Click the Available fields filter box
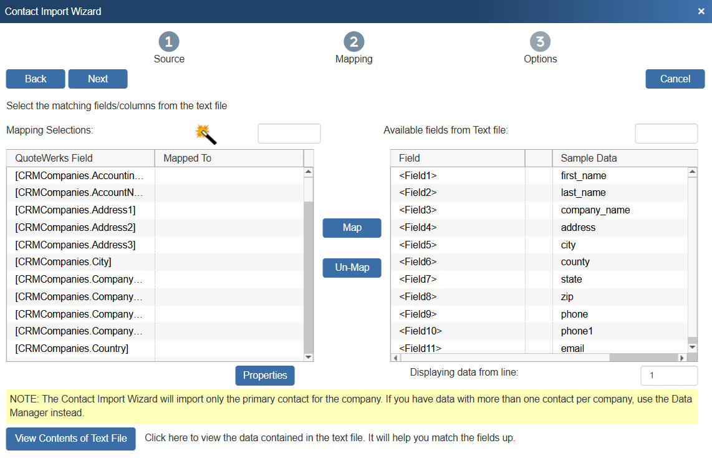The width and height of the screenshot is (712, 458). coord(666,134)
